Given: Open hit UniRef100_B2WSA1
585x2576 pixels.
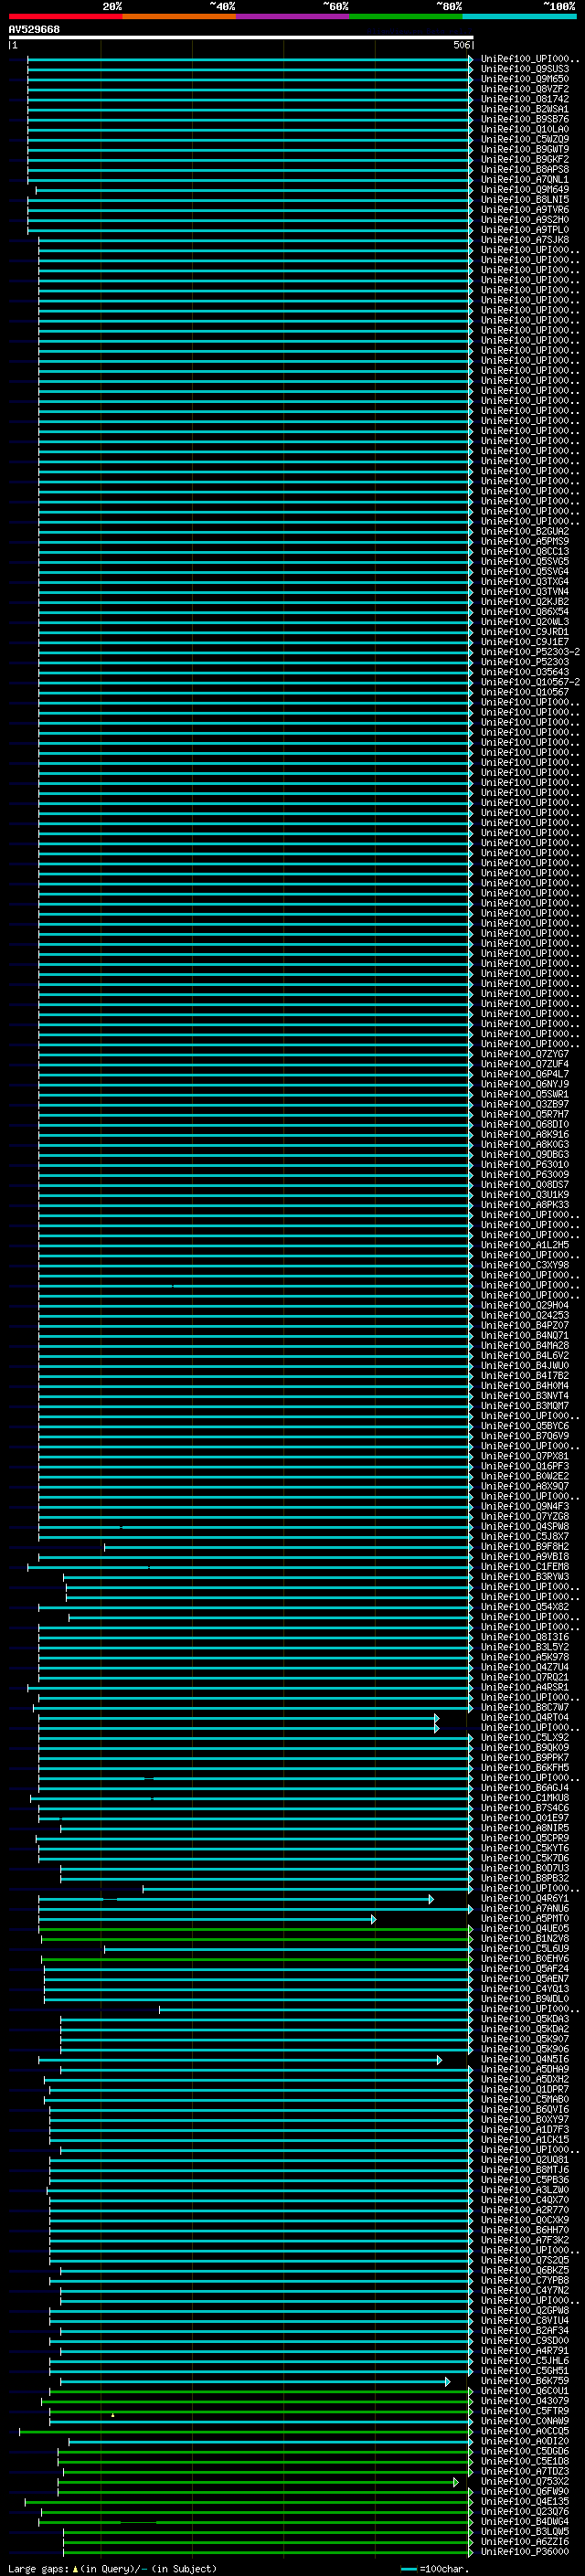Looking at the screenshot, I should click(x=525, y=109).
